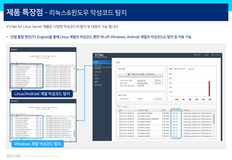The image size is (232, 160).
Task: Open 통계 in the V3 Net sidebar
Action: (102, 82)
